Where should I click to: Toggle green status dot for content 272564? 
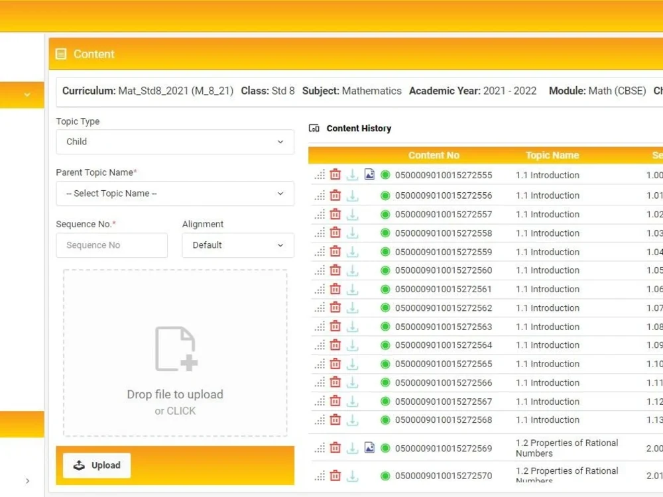click(385, 345)
